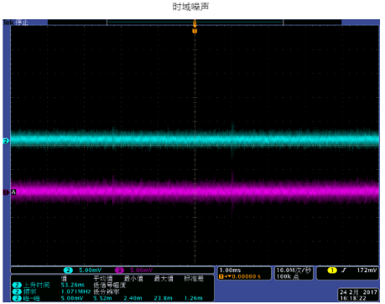
Task: Click the 标准差 column header in measurements
Action: coord(194,278)
